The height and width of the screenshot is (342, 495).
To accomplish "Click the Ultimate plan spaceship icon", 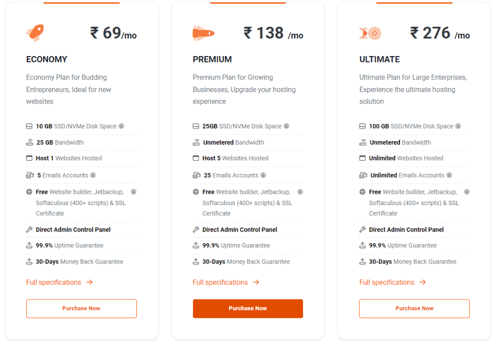I will tap(370, 33).
